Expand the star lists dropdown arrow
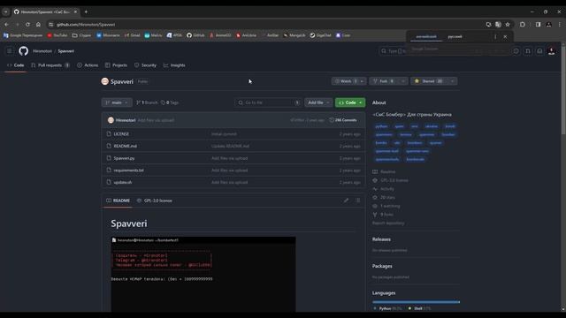The height and width of the screenshot is (318, 566). [452, 81]
